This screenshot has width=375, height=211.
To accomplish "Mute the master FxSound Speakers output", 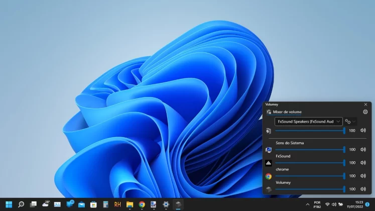I will (363, 131).
